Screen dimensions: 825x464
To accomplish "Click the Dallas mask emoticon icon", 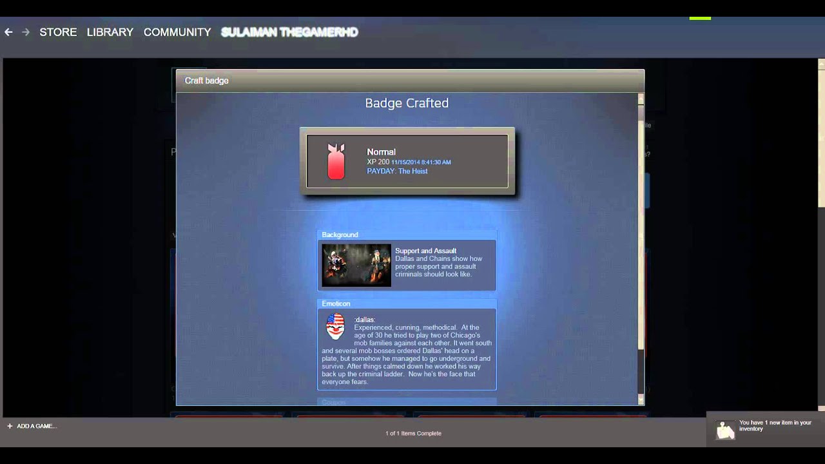I will (335, 326).
